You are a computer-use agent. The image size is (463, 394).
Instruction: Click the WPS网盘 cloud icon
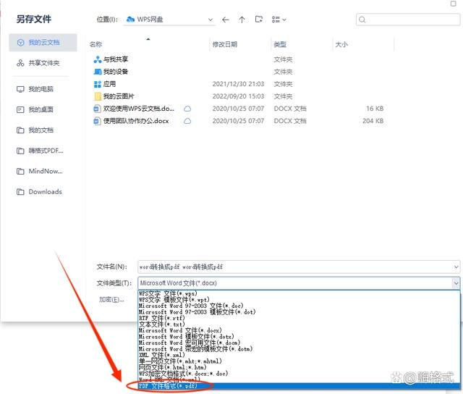point(130,20)
